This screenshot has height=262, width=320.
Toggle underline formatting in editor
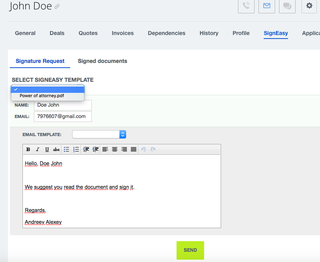47,149
